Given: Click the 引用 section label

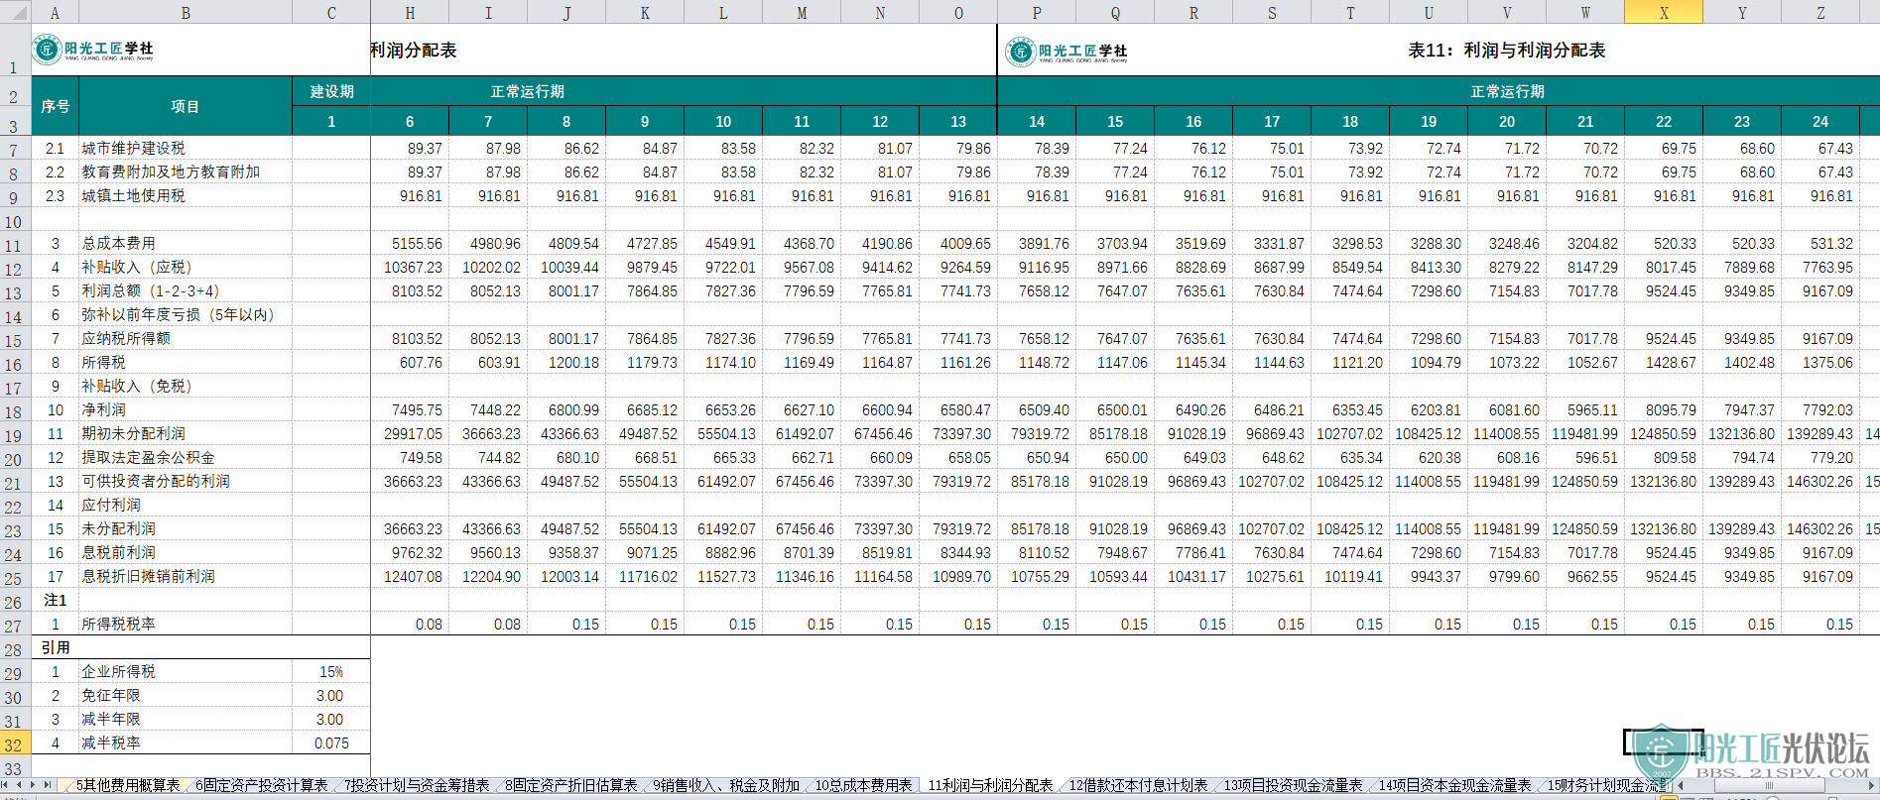Looking at the screenshot, I should pos(55,648).
